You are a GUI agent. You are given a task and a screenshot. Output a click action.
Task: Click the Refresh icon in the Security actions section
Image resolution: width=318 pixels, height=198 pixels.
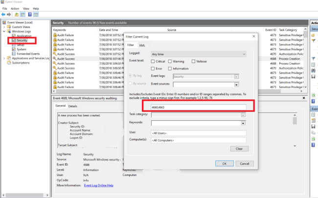pyautogui.click(x=313, y=95)
